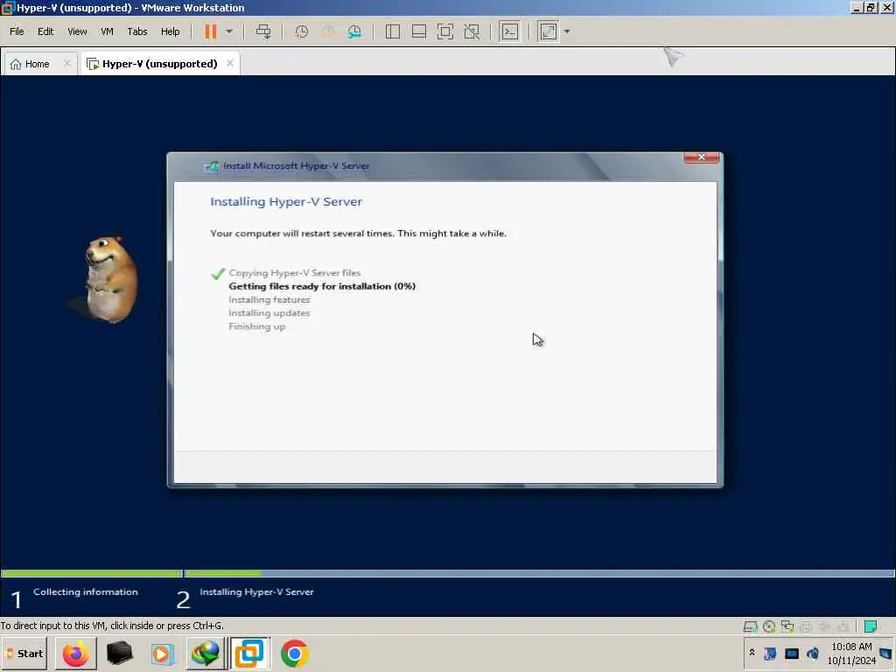
Task: Open the Start menu
Action: (24, 654)
